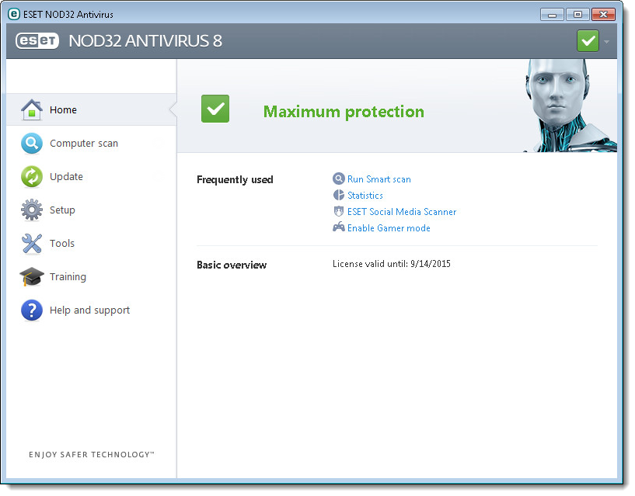Image resolution: width=635 pixels, height=496 pixels.
Task: Open the Statistics link
Action: pos(365,196)
